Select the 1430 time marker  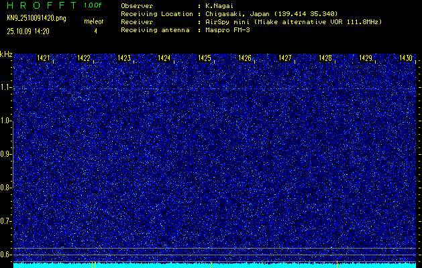pos(405,59)
